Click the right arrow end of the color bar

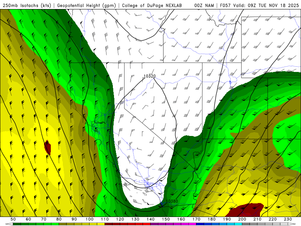coord(292,224)
